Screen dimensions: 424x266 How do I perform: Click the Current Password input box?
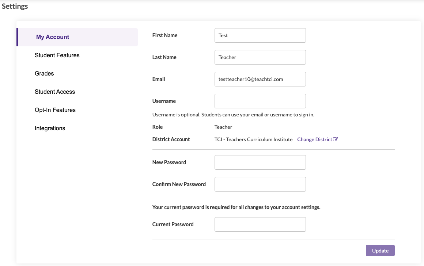pos(260,224)
